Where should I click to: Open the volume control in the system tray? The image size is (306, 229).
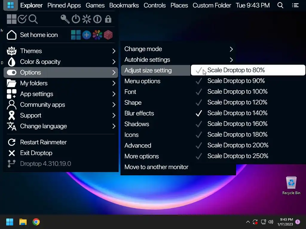coord(271,222)
